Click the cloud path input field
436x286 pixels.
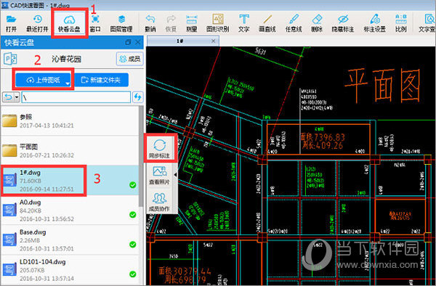pyautogui.click(x=76, y=97)
